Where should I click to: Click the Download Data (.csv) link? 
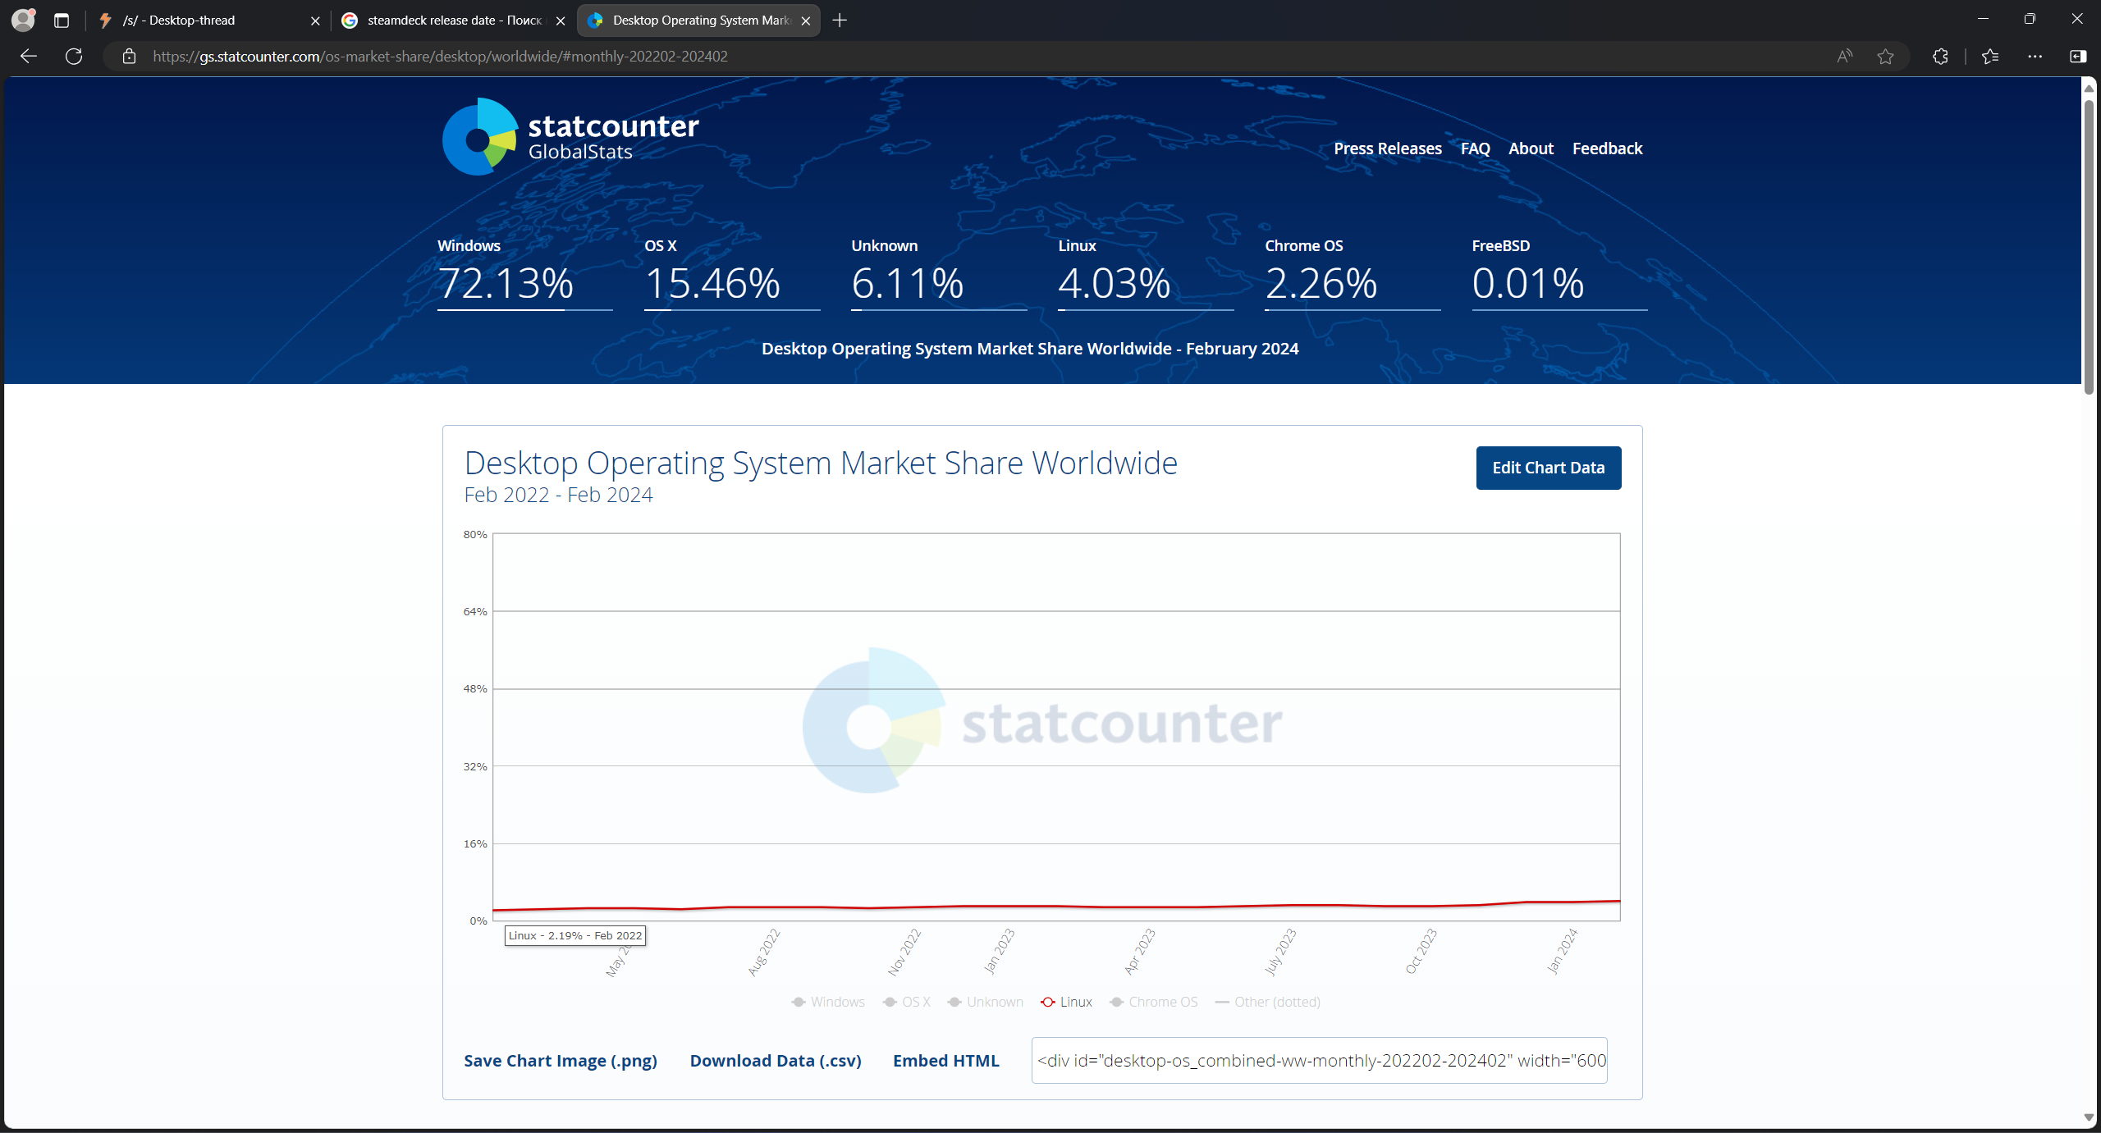pos(775,1060)
